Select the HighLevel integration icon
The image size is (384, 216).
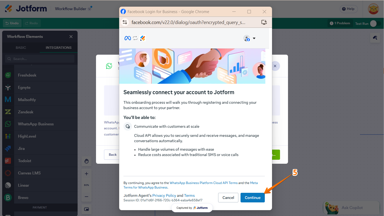pos(8,136)
